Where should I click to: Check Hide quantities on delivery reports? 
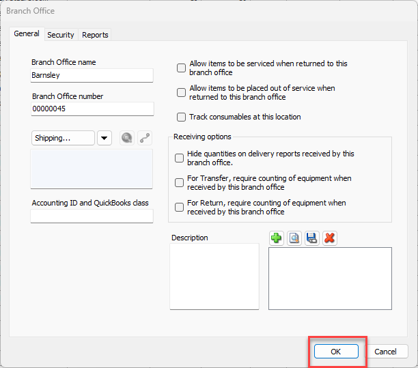click(179, 158)
